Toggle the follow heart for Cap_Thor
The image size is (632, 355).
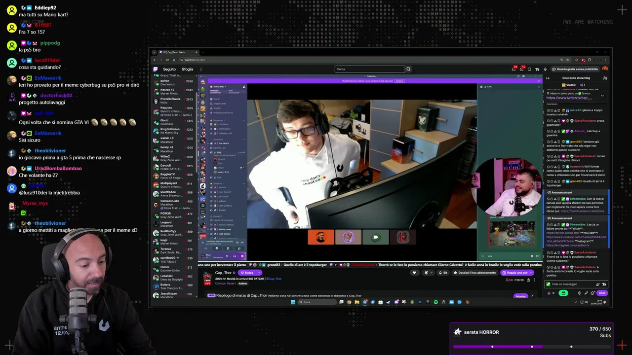(x=414, y=273)
